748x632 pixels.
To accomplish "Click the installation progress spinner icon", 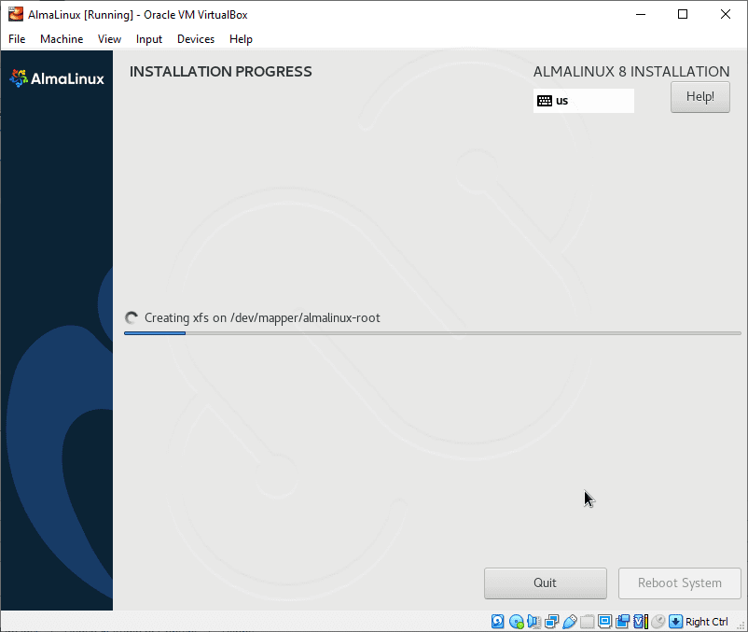I will (132, 318).
